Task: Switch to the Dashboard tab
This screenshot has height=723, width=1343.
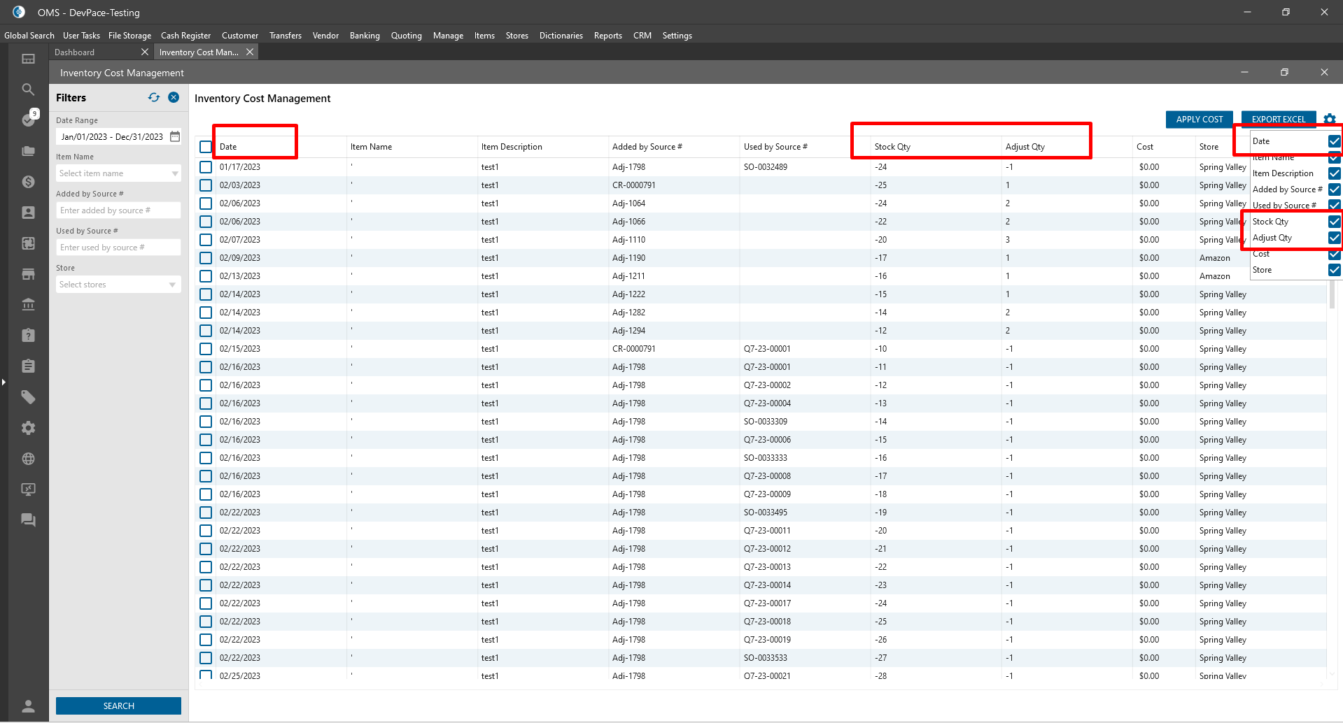Action: click(75, 52)
